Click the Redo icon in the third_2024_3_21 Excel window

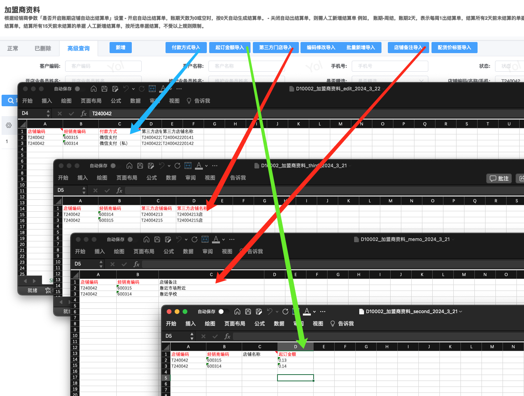(177, 166)
